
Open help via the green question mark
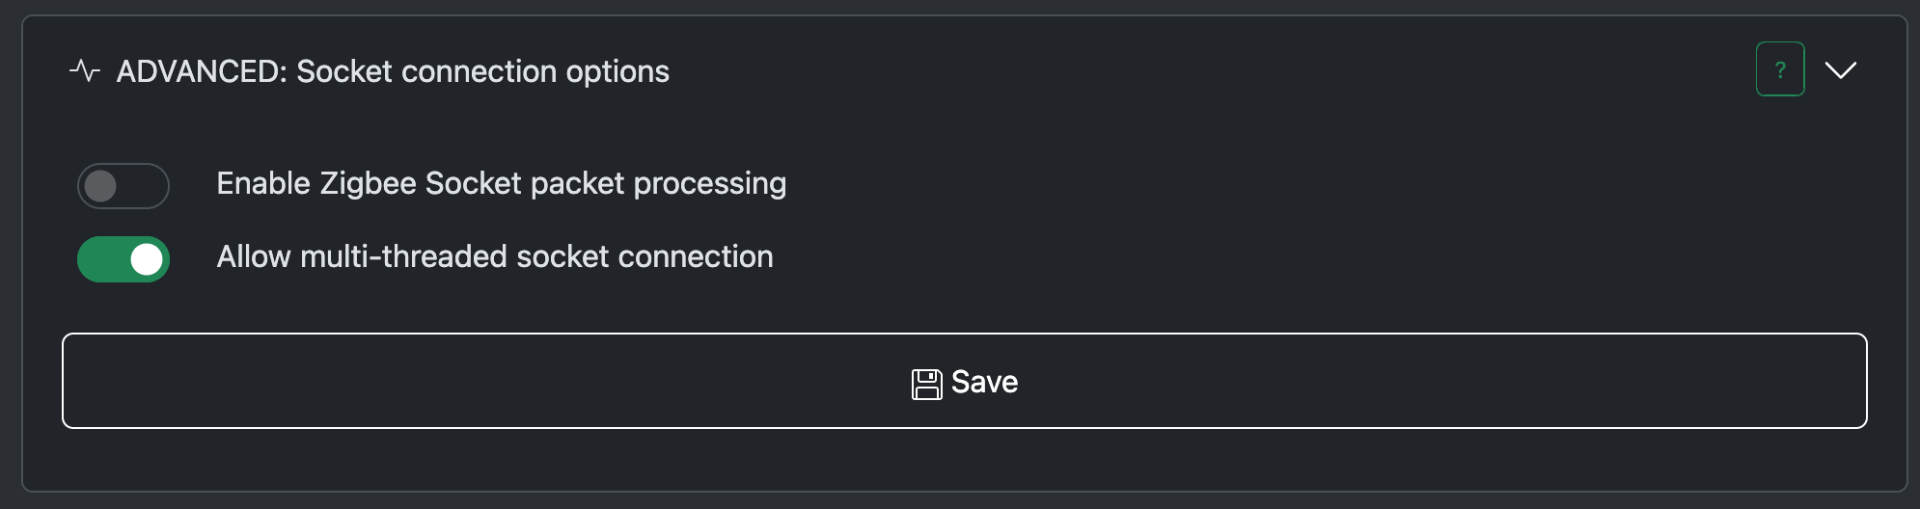tap(1780, 69)
